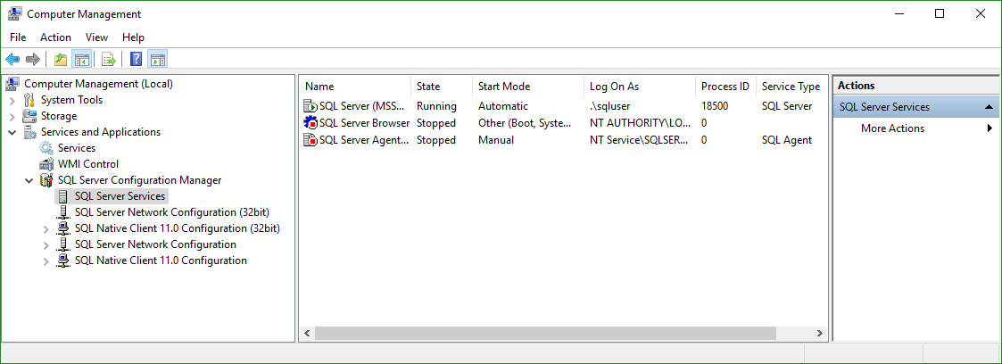Toggle Show/Hide Action Pane toolbar icon
This screenshot has width=1002, height=364.
point(157,60)
